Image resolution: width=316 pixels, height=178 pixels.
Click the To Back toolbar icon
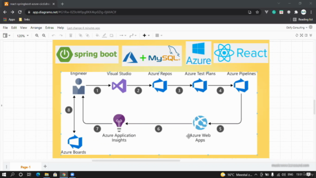pos(88,36)
